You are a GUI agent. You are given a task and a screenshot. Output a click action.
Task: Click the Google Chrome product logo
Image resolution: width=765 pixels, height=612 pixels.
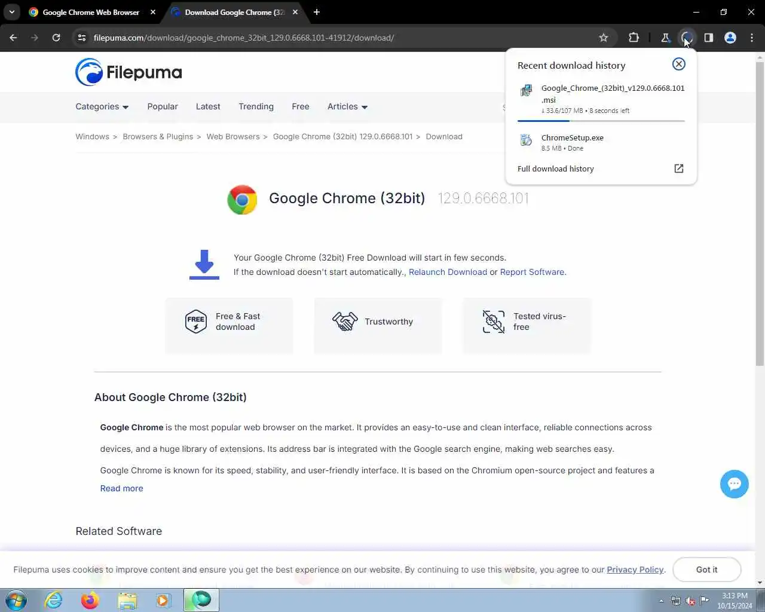coord(242,200)
